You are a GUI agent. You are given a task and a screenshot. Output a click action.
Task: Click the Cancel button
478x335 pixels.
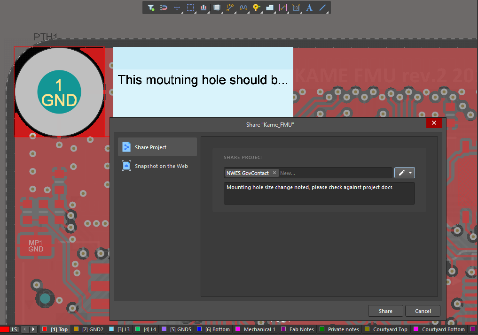[x=423, y=311]
